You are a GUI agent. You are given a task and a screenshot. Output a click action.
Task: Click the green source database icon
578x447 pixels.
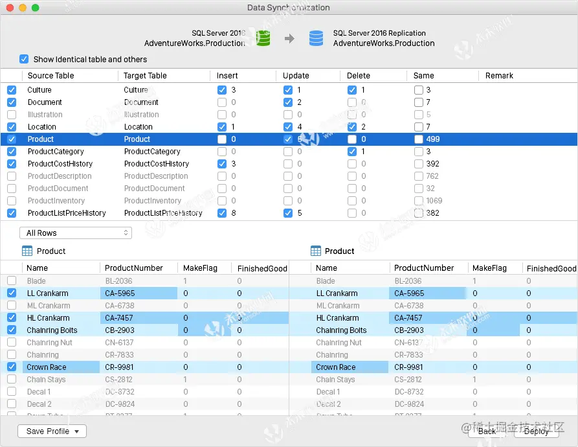tap(263, 38)
